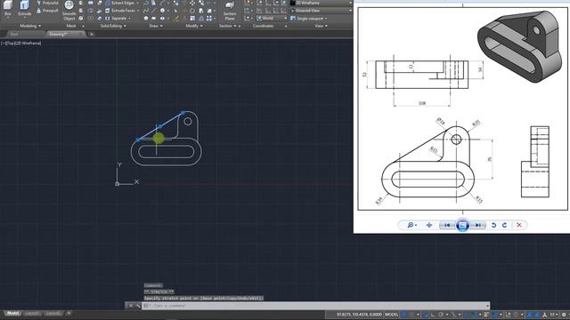The width and height of the screenshot is (570, 320).
Task: Click the actual size button in viewer
Action: pyautogui.click(x=429, y=225)
